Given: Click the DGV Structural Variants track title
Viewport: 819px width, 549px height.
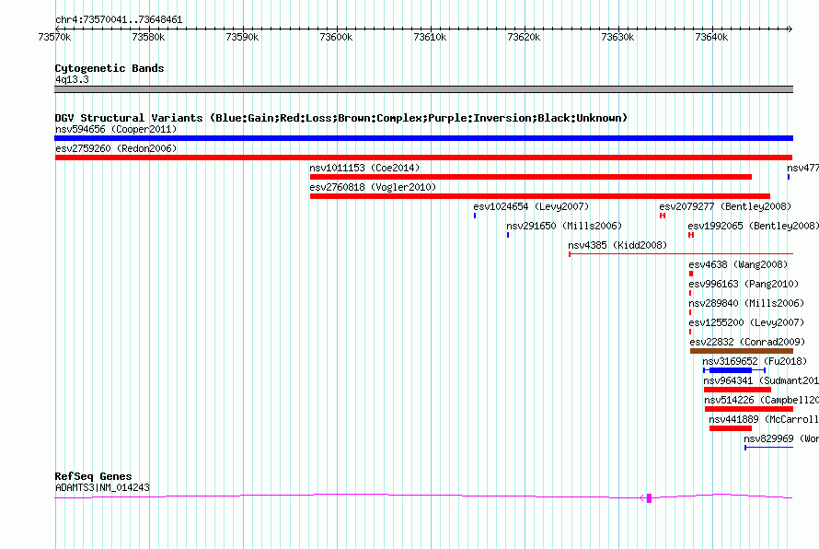Looking at the screenshot, I should 341,118.
